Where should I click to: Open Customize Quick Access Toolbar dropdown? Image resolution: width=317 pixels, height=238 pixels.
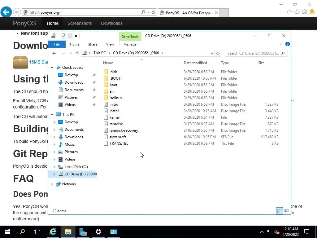(x=76, y=36)
